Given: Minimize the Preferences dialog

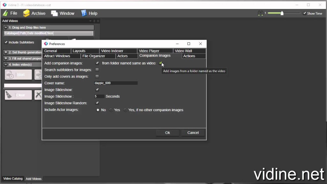Looking at the screenshot, I should [x=177, y=44].
